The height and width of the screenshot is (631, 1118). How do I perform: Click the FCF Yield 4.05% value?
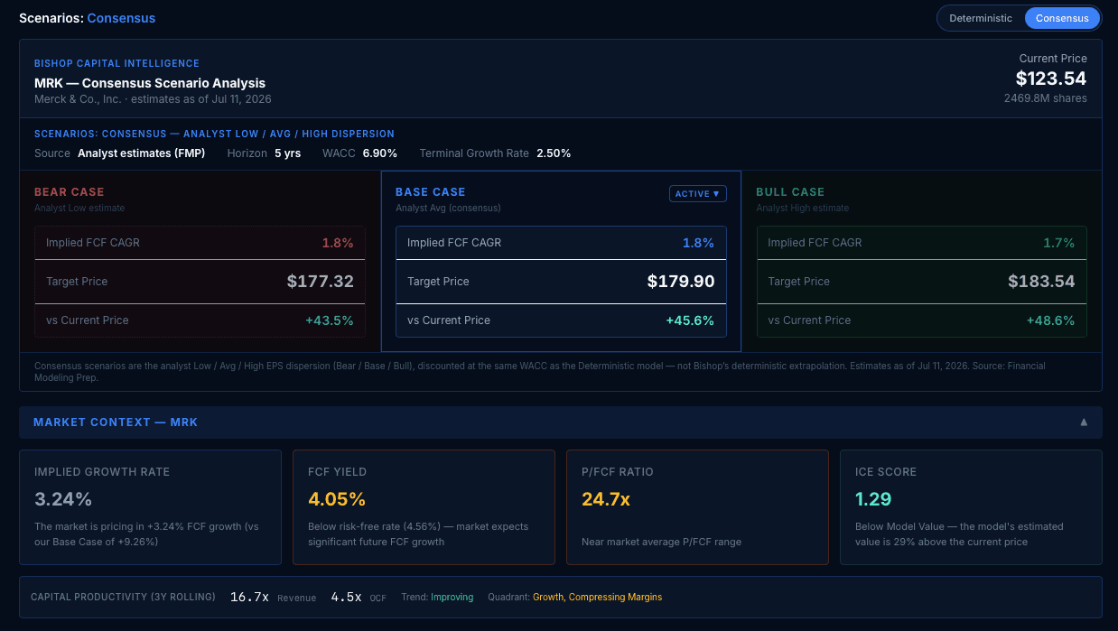coord(337,499)
